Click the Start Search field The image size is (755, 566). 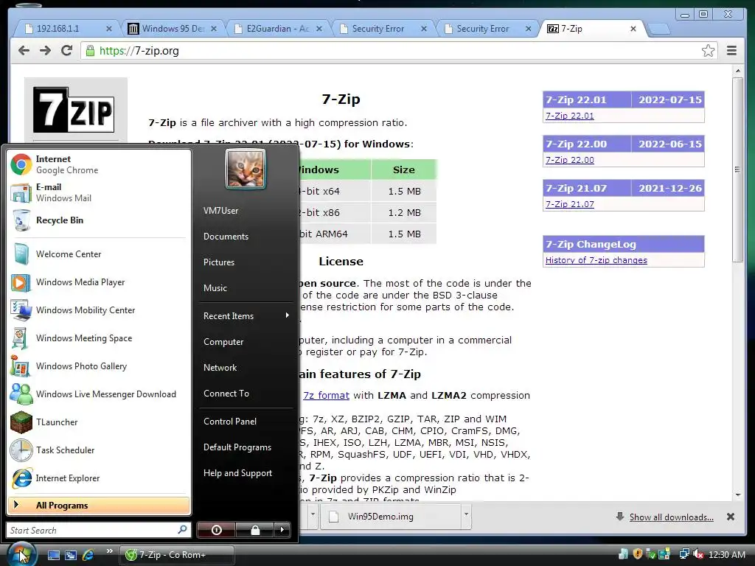[98, 530]
